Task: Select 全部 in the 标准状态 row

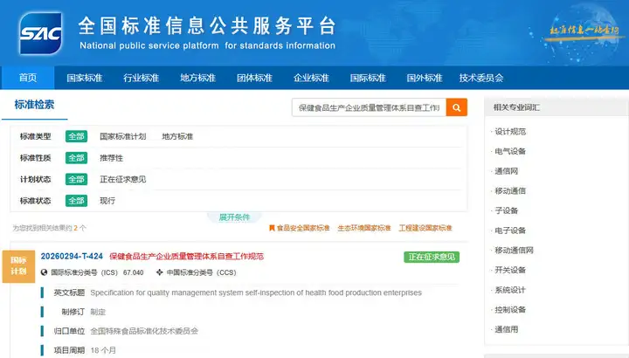Action: (x=76, y=201)
